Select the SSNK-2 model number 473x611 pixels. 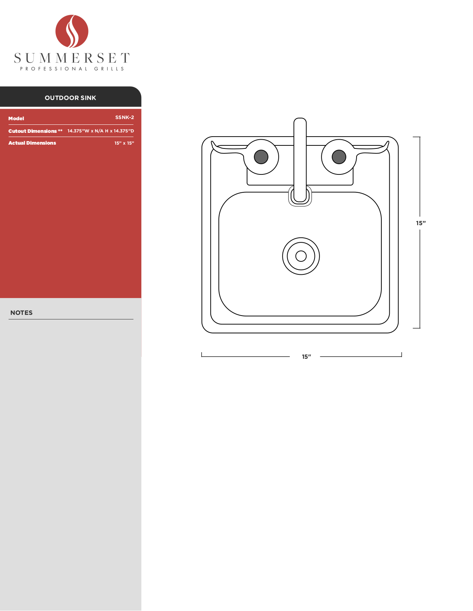(124, 118)
